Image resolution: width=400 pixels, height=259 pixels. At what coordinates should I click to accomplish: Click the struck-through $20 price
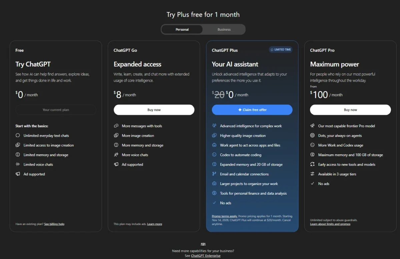[218, 95]
